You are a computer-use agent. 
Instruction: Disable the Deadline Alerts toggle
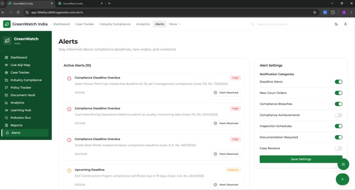point(338,82)
